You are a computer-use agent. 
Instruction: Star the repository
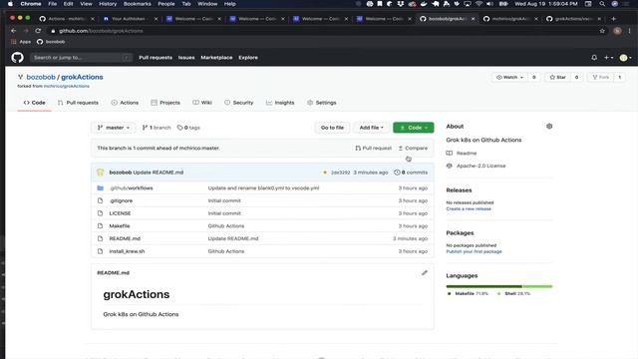pyautogui.click(x=558, y=77)
